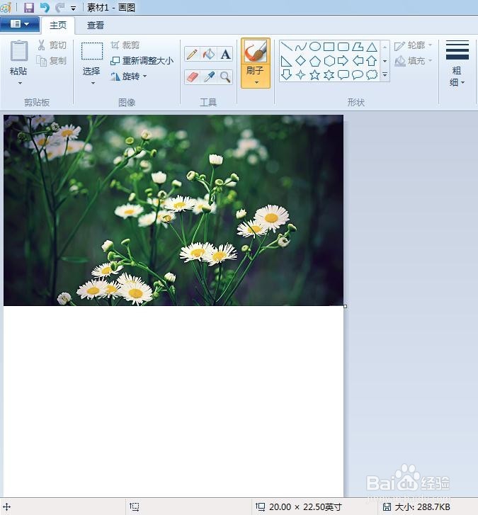Image resolution: width=478 pixels, height=515 pixels.
Task: Select the Pencil tool
Action: [192, 54]
